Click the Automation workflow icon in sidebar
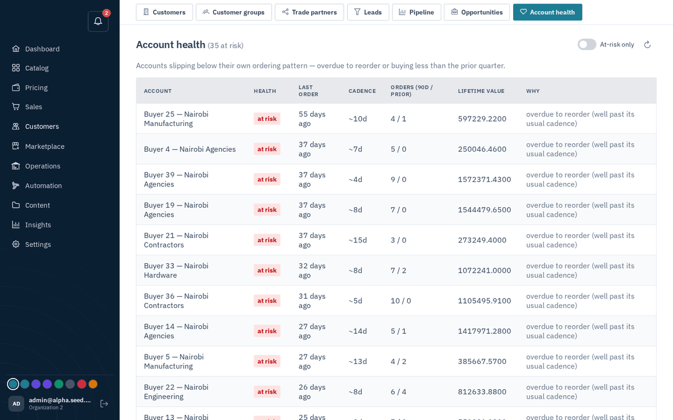The image size is (673, 420). tap(16, 185)
